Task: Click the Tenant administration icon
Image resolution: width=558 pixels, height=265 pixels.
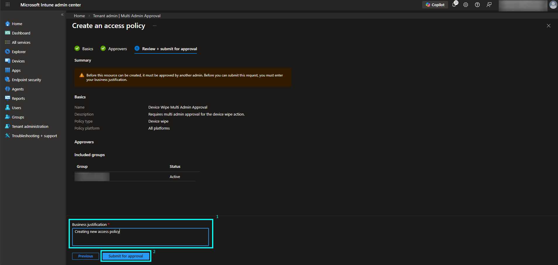Action: 8,126
